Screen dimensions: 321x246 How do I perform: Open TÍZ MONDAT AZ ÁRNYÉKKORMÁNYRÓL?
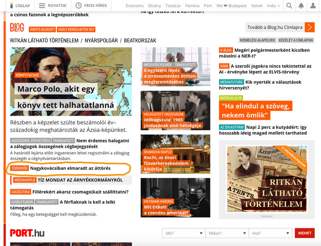(80, 180)
